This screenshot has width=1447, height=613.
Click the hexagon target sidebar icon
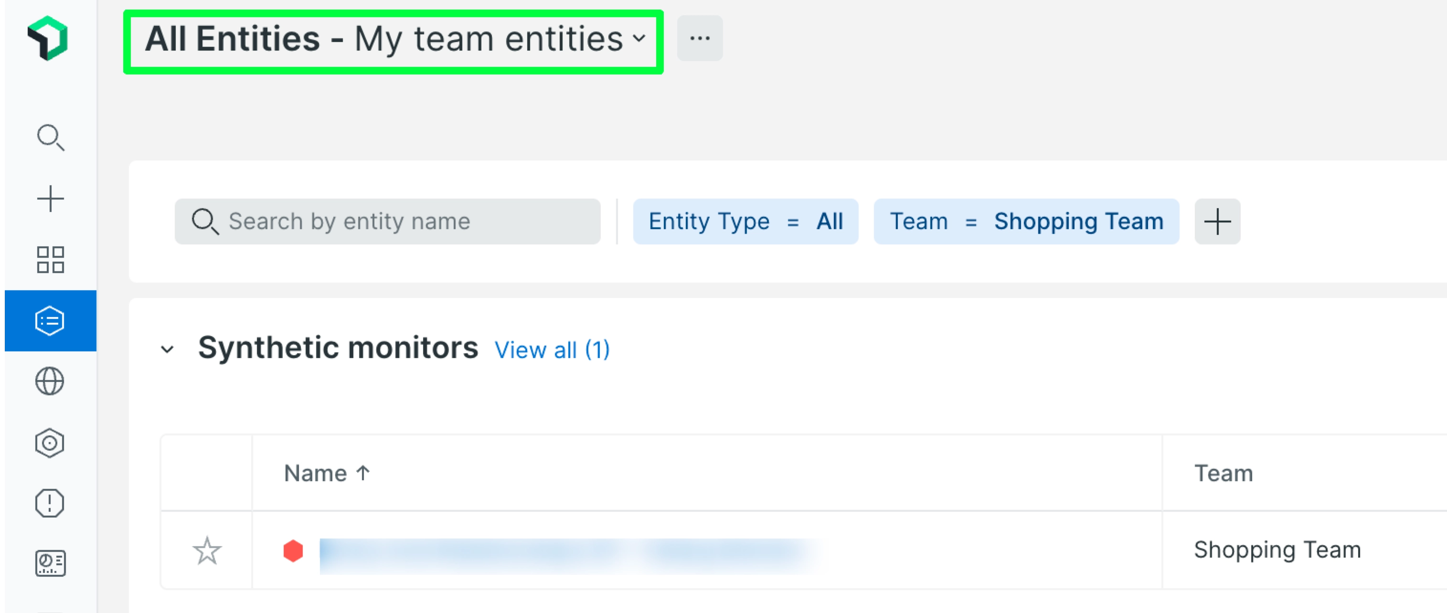click(50, 443)
